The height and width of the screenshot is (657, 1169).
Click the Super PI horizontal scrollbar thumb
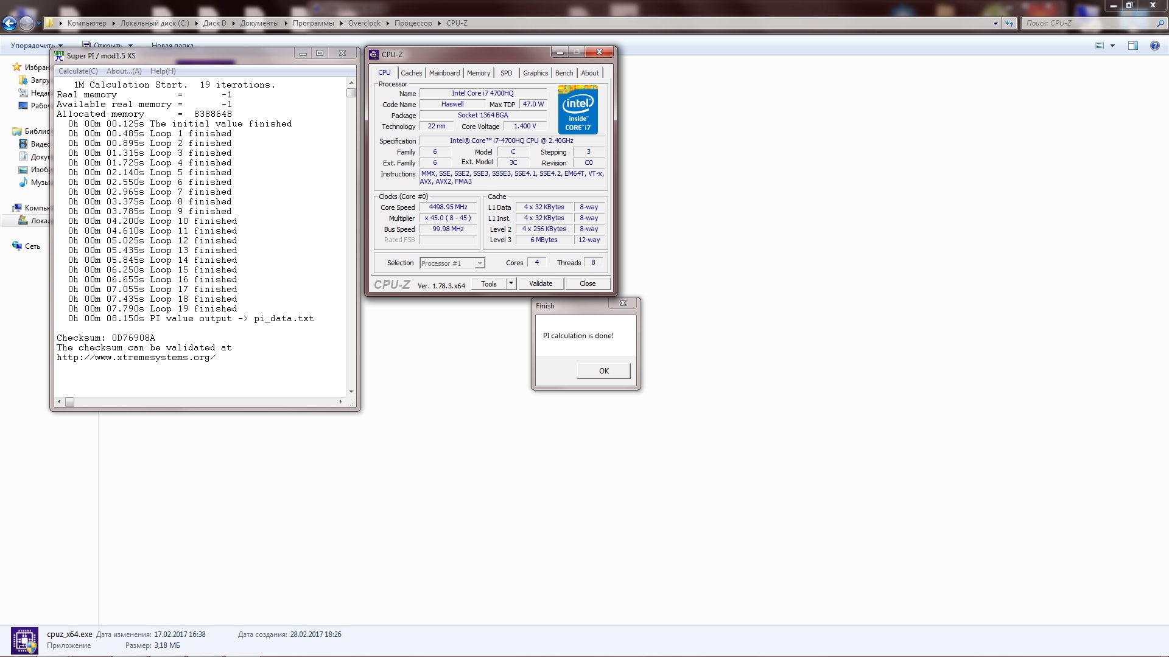(x=70, y=402)
